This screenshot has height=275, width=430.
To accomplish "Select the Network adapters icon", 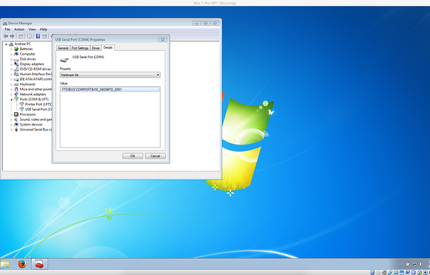I will [x=16, y=94].
